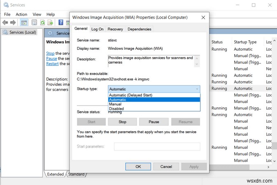
Task: Maximize the Services window
Action: pyautogui.click(x=254, y=5)
